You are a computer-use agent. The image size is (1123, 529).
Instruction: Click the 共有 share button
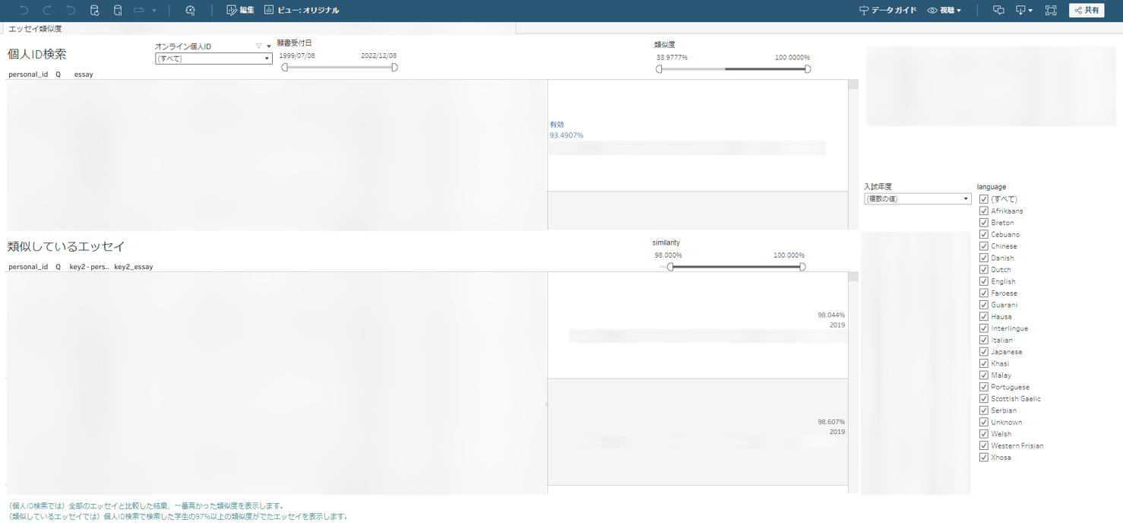tap(1087, 10)
